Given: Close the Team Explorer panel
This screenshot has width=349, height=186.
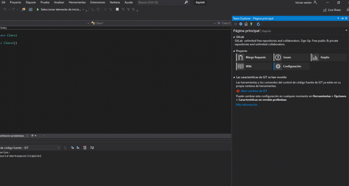Looking at the screenshot, I should (346, 18).
